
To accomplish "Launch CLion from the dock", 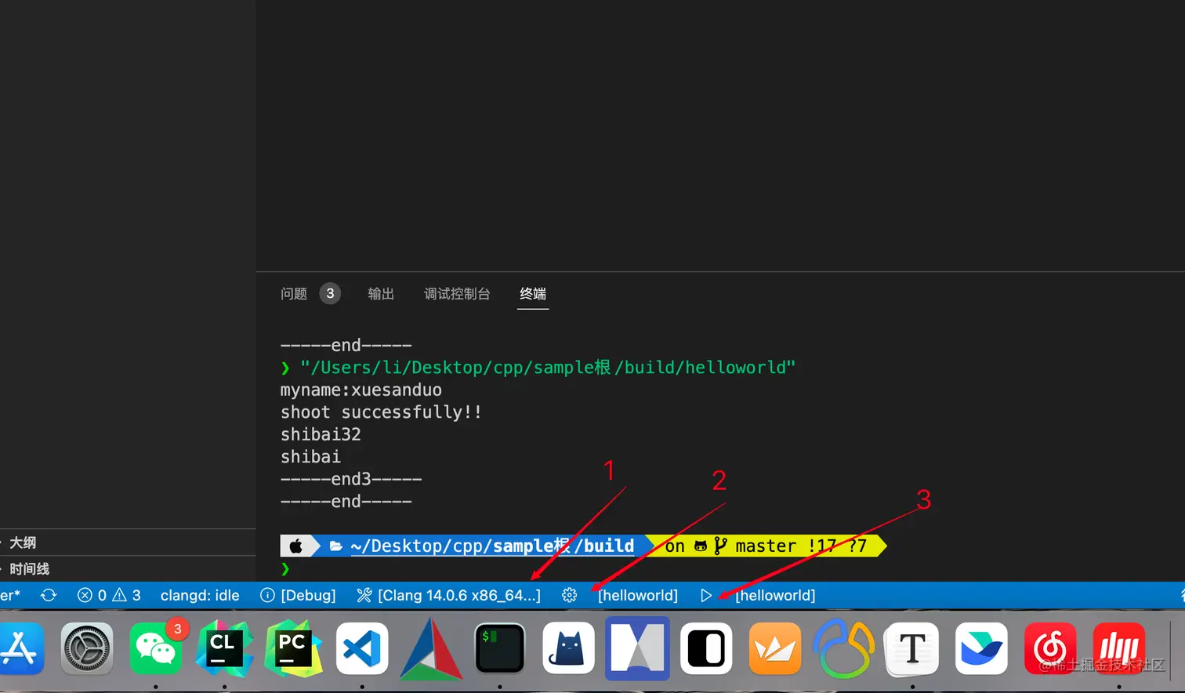I will pos(224,648).
